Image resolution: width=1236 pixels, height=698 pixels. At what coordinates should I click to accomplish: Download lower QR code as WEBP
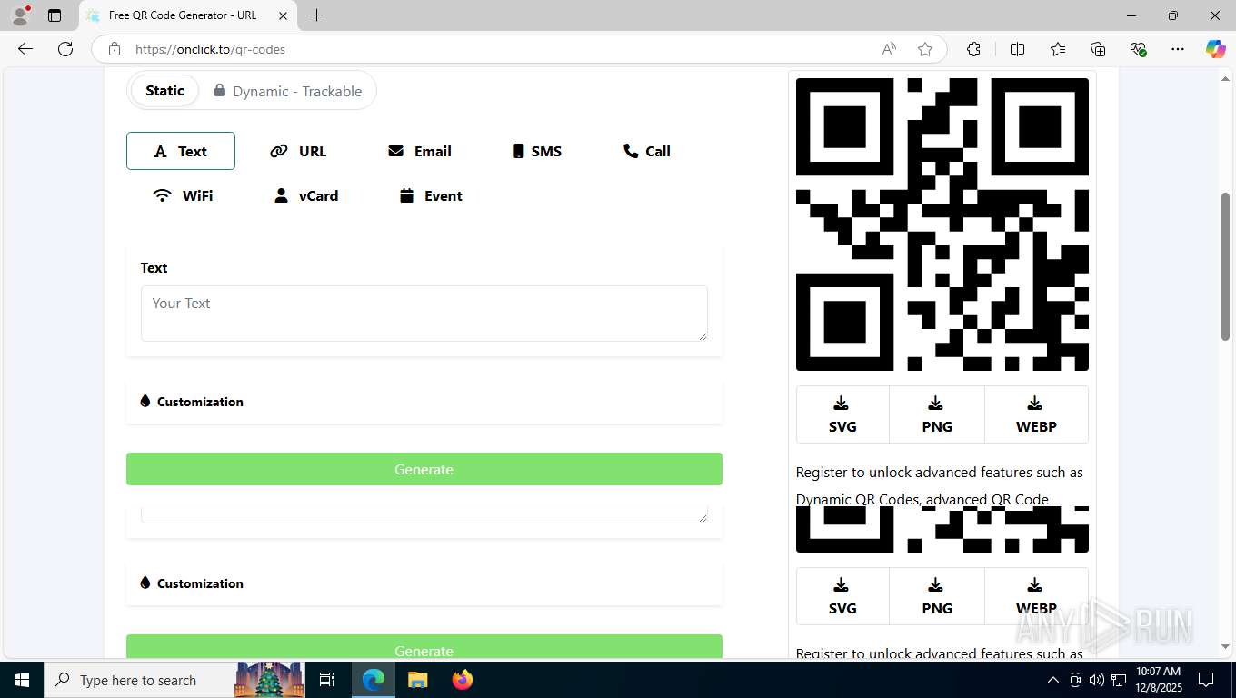point(1036,596)
